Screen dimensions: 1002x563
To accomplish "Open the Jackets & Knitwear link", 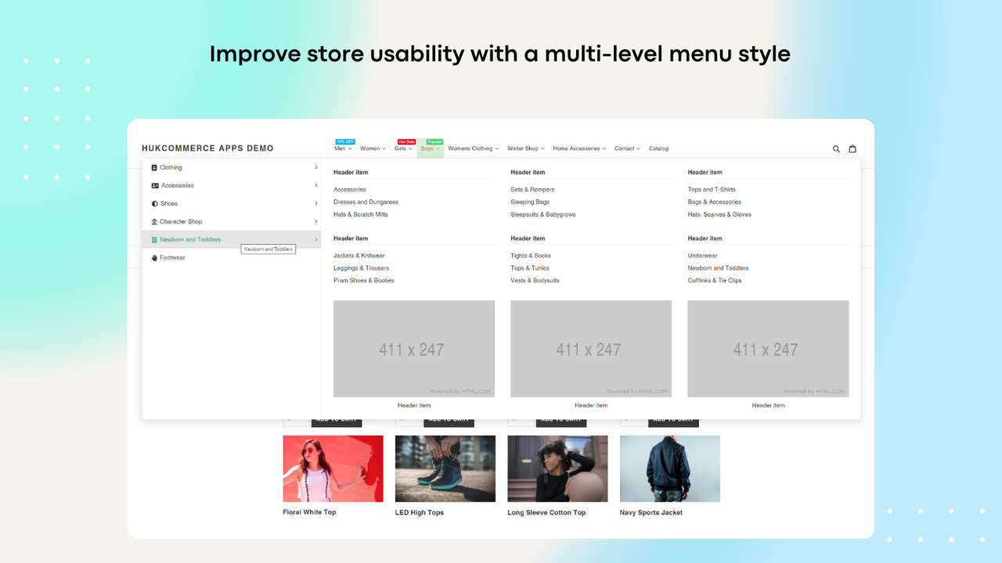I will 359,256.
